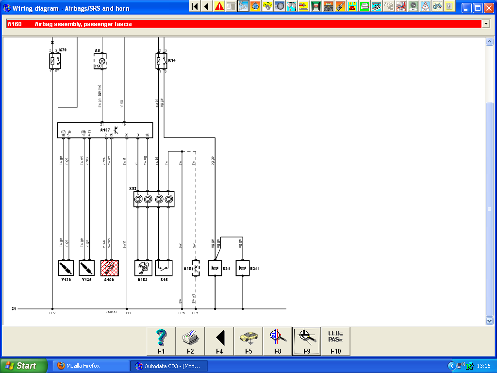Open the blue engine on orange icon
The height and width of the screenshot is (373, 497).
255,6
